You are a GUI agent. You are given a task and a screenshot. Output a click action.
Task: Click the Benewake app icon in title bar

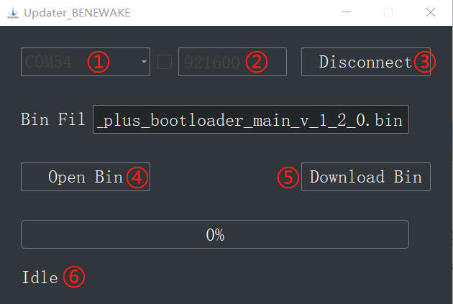coord(12,13)
